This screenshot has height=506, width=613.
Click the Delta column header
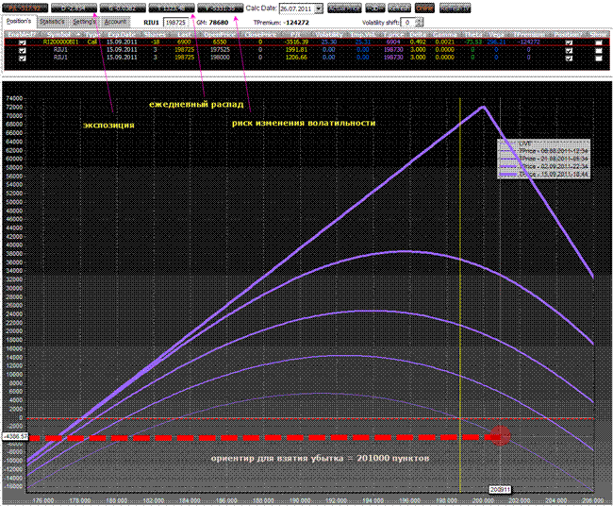[x=418, y=34]
